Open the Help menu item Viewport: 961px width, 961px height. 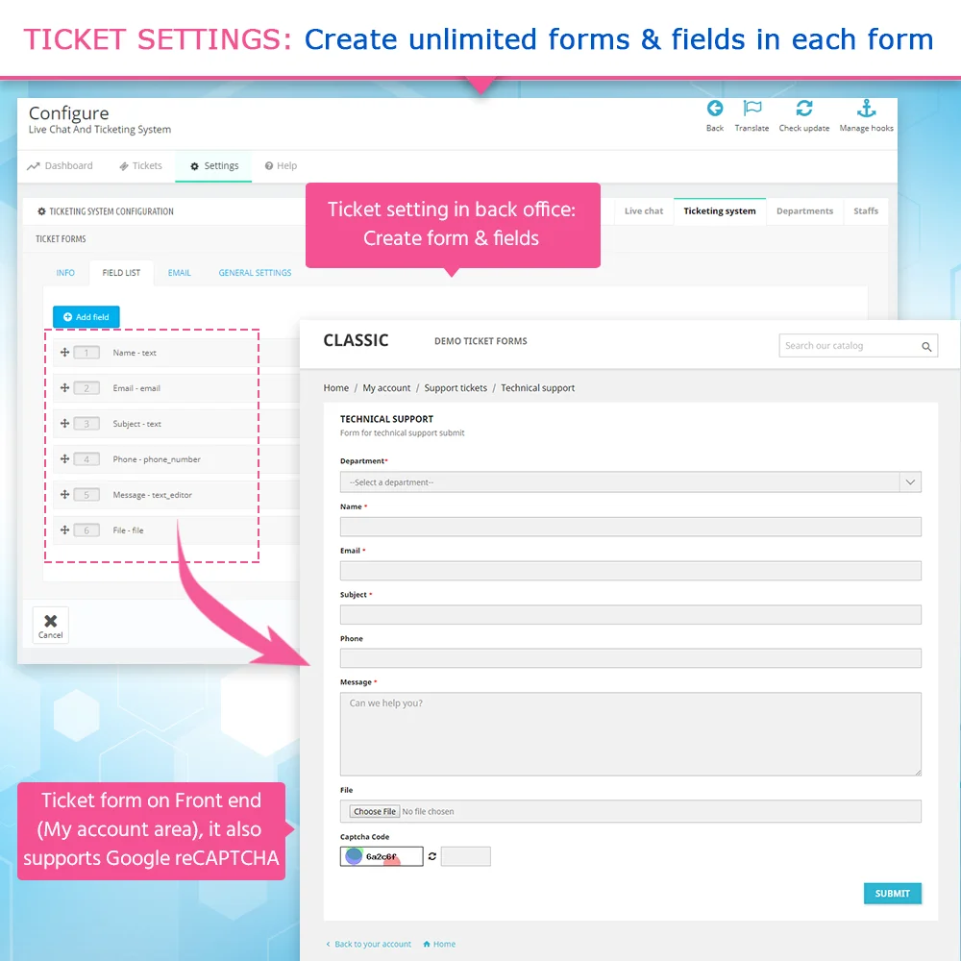(280, 165)
